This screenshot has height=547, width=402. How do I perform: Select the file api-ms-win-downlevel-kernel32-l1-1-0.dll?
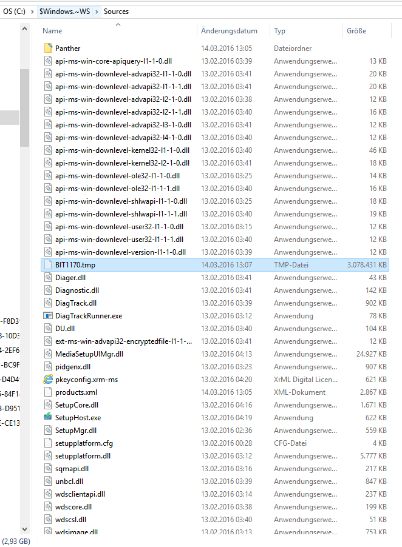pos(122,150)
